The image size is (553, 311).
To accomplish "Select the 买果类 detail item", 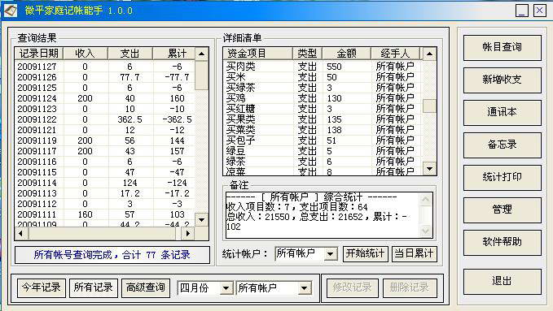I will (323, 119).
